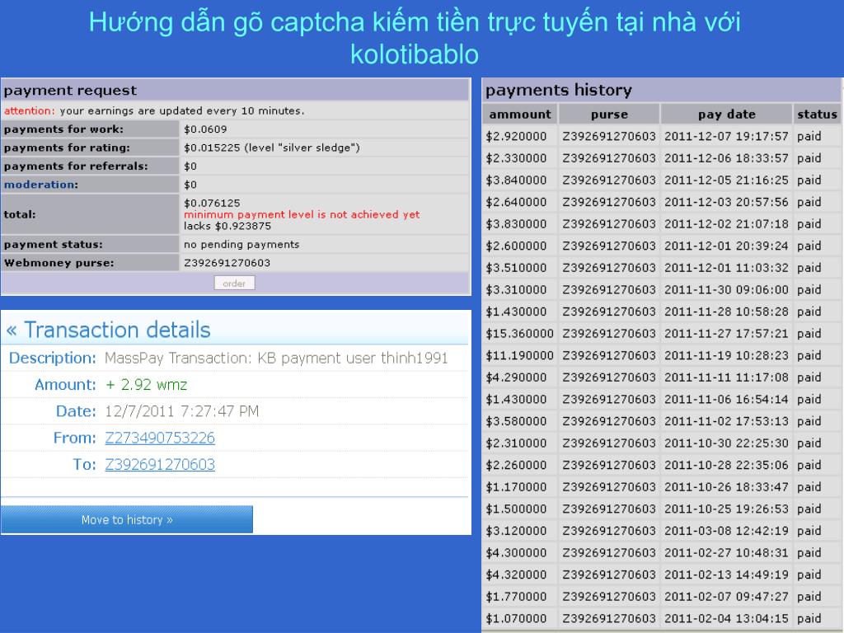This screenshot has height=633, width=844.
Task: Click pay date 2011-12-03 20:57:56
Action: pyautogui.click(x=726, y=202)
